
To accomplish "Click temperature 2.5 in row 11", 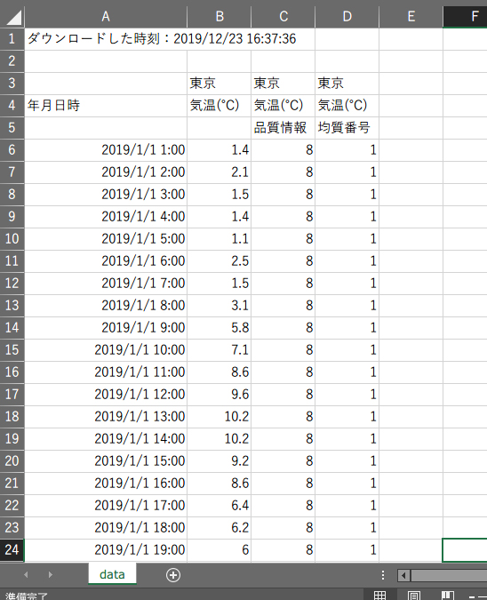I will (220, 260).
